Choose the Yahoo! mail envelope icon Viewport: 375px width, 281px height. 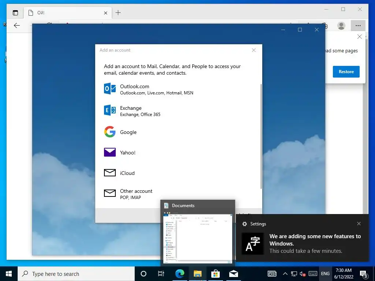[x=110, y=152]
